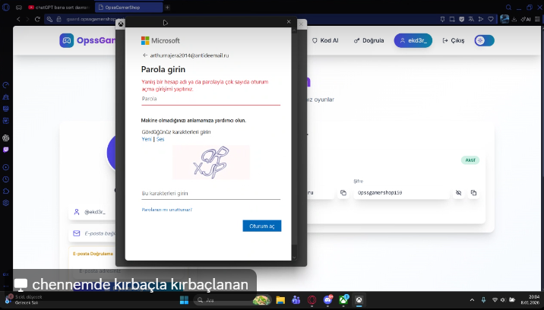Open the Doğrula menu item

(x=368, y=40)
